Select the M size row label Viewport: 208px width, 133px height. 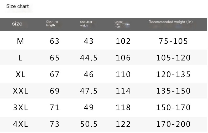20,41
